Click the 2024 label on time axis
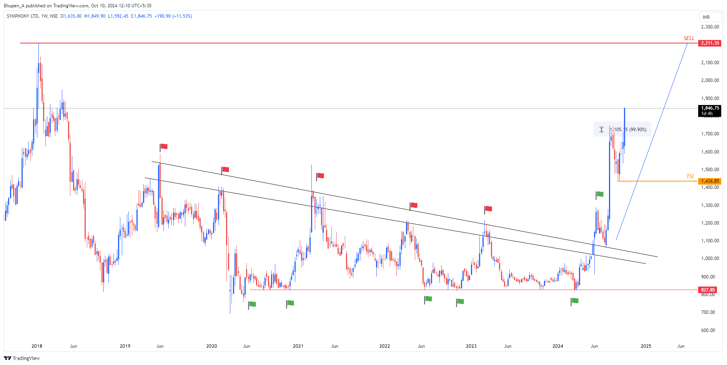 point(558,346)
